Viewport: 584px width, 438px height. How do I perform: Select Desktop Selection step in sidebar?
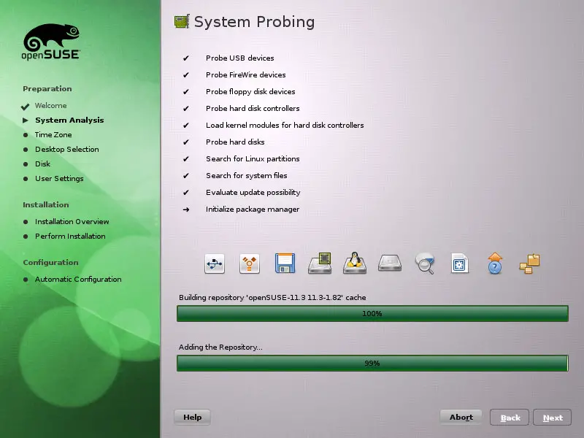pyautogui.click(x=67, y=150)
